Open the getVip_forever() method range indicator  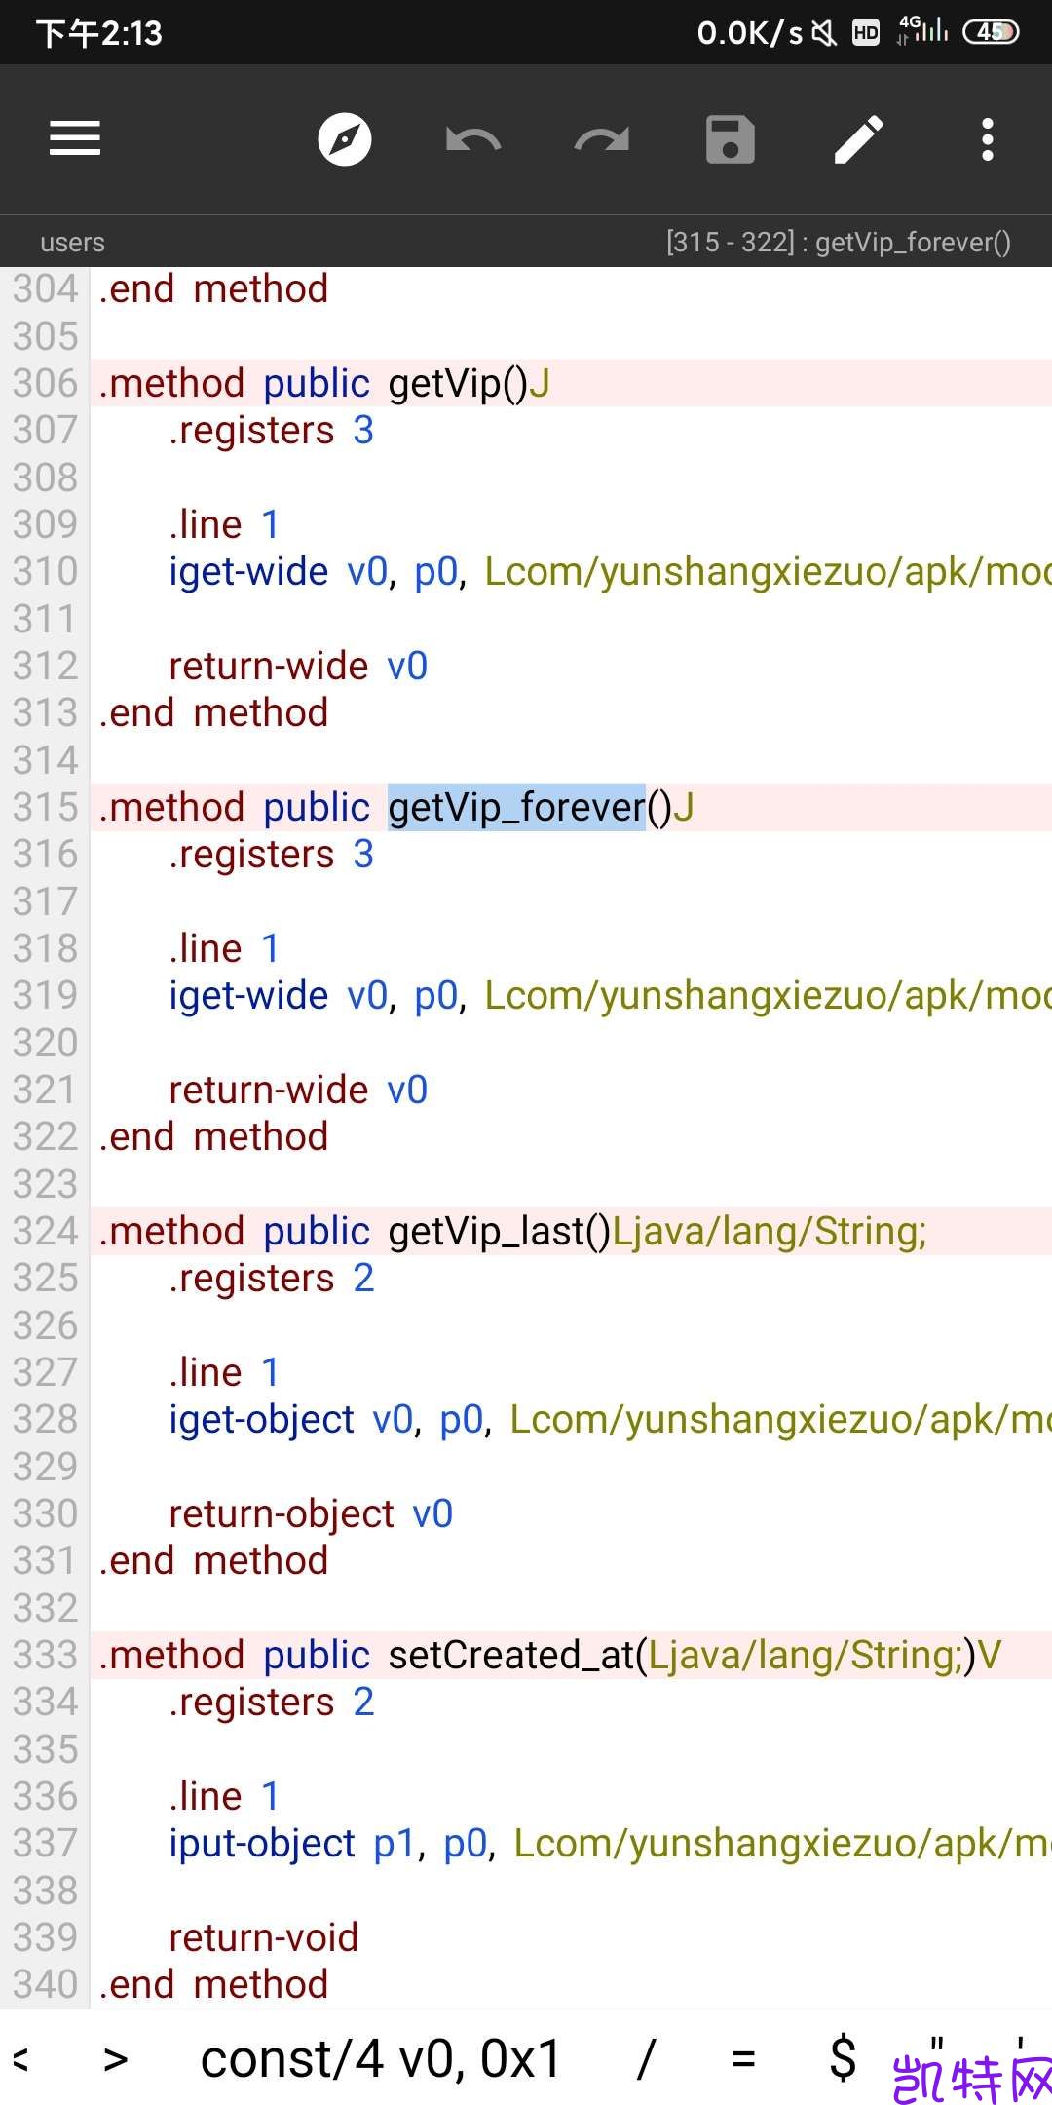(x=838, y=242)
